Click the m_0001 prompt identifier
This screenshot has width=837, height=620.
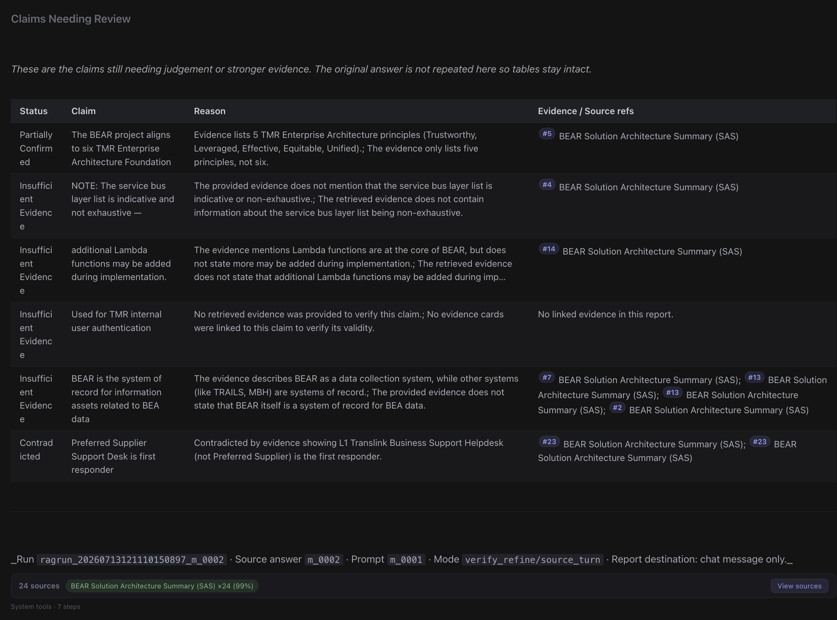pos(406,560)
